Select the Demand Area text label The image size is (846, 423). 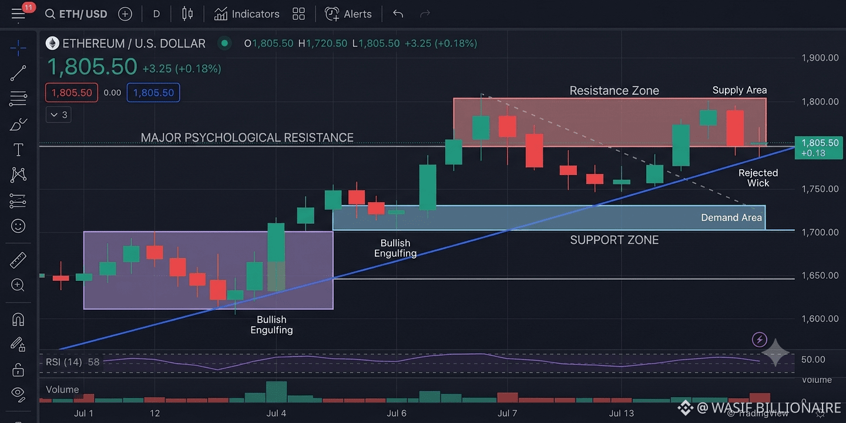[x=731, y=217]
